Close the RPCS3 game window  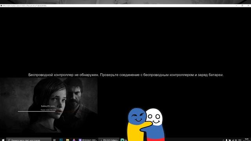click(248, 5)
